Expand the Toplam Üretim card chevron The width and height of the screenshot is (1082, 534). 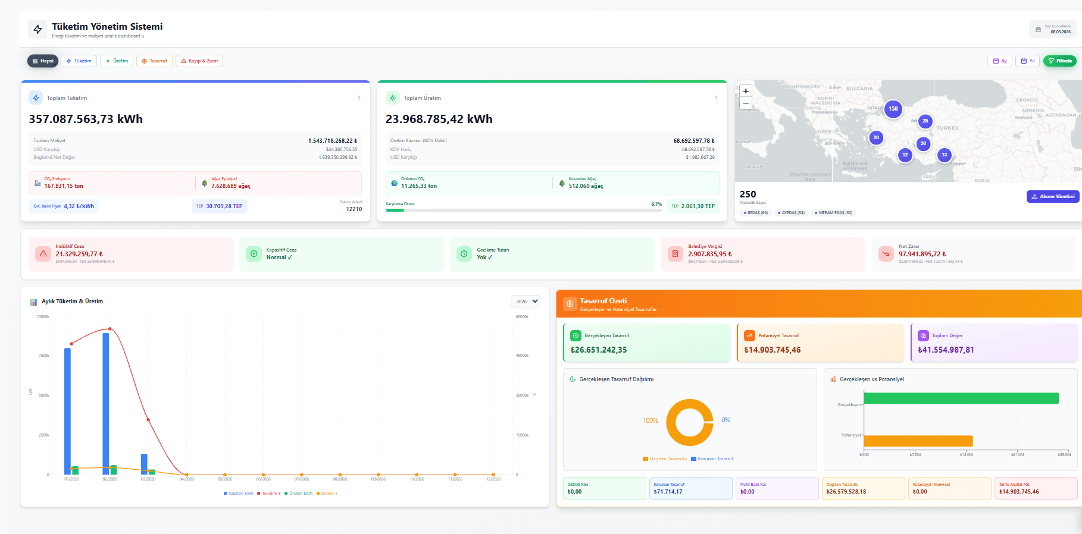(x=716, y=98)
